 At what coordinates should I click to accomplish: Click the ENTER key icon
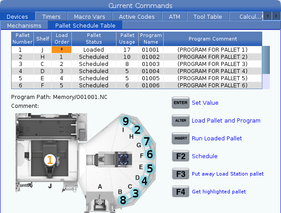tap(181, 103)
